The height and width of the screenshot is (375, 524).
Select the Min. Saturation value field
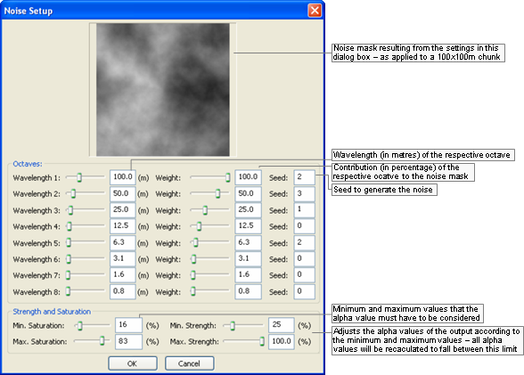(128, 325)
